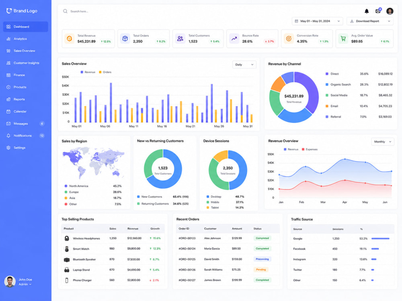
Task: Open the Customer Insights menu item
Action: pos(26,63)
